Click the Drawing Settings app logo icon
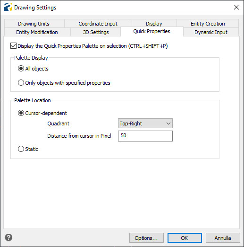This screenshot has height=247, width=244. [8, 7]
